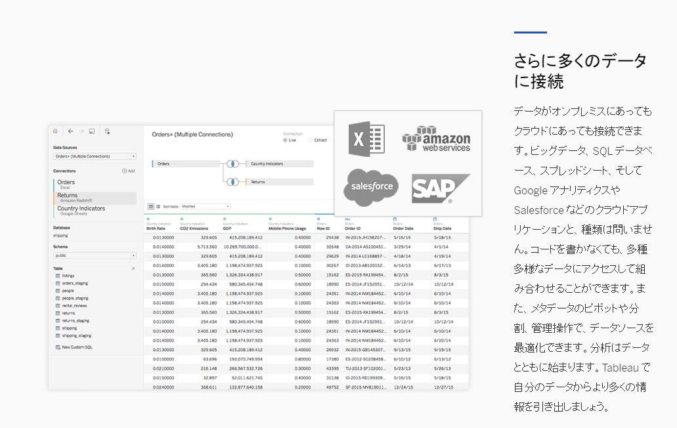This screenshot has width=677, height=428.
Task: Click the Salesforce cloud logo
Action: click(x=371, y=187)
